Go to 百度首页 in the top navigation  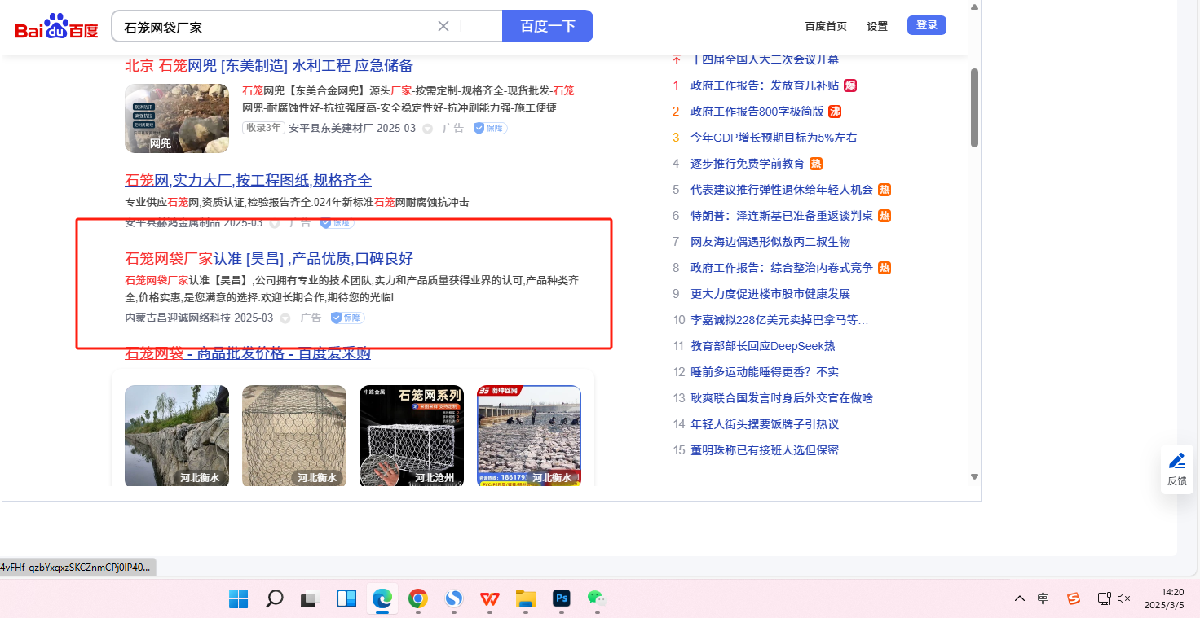(x=825, y=26)
